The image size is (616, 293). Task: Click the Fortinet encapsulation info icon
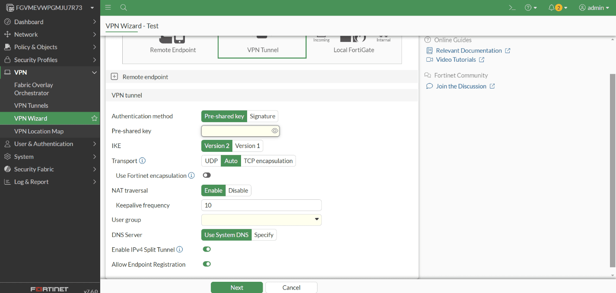click(192, 176)
